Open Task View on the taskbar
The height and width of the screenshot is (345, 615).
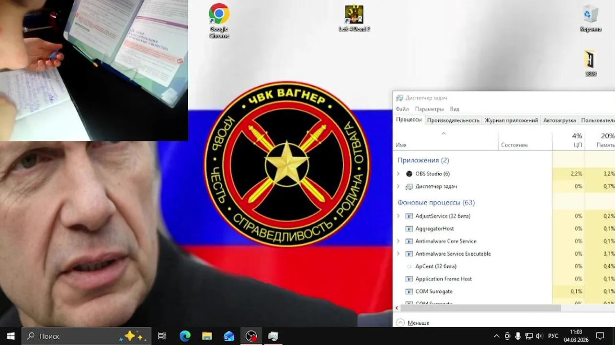pyautogui.click(x=162, y=336)
